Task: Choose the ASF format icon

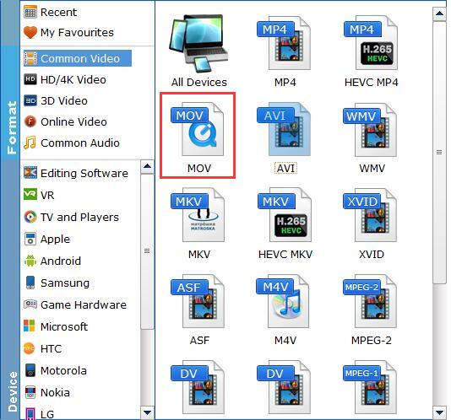Action: coord(198,301)
